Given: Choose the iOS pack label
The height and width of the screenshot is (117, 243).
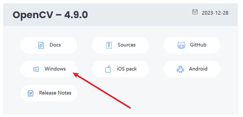Looking at the screenshot, I should click(x=127, y=69).
